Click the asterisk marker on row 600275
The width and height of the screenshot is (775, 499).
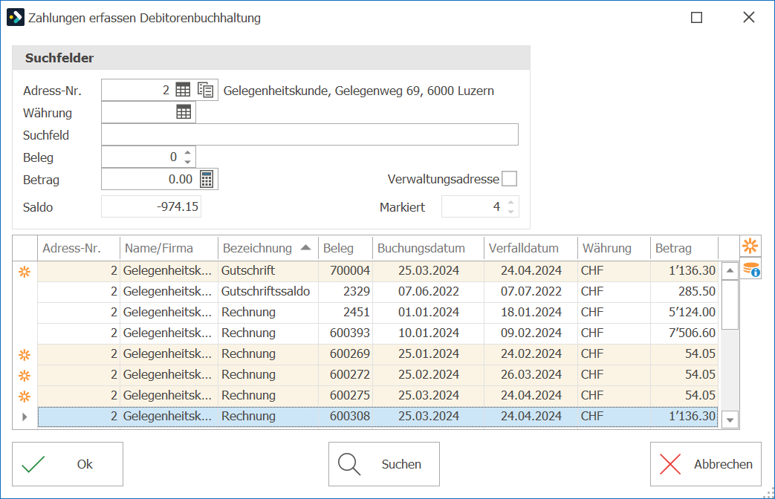click(x=25, y=397)
